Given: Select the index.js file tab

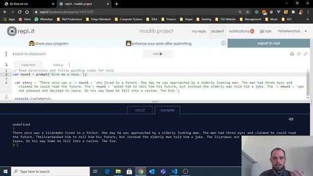Looking at the screenshot, I should 58,65.
